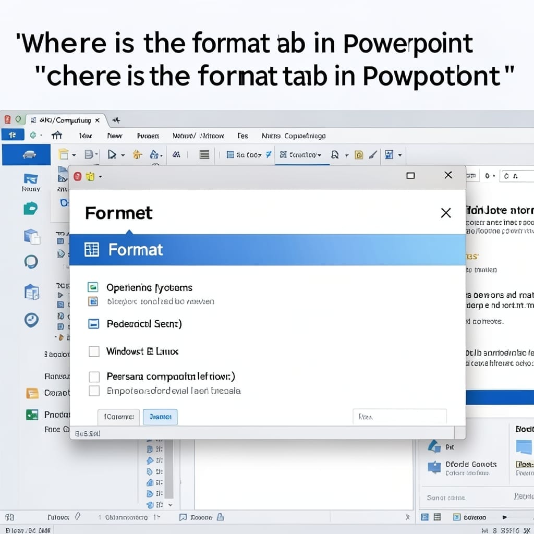Click the orange 'Comet' icon in the sidebar

(32, 393)
